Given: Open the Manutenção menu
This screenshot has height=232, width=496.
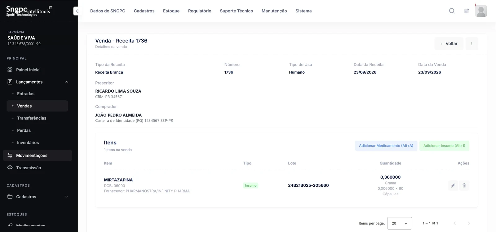Looking at the screenshot, I should pyautogui.click(x=274, y=11).
